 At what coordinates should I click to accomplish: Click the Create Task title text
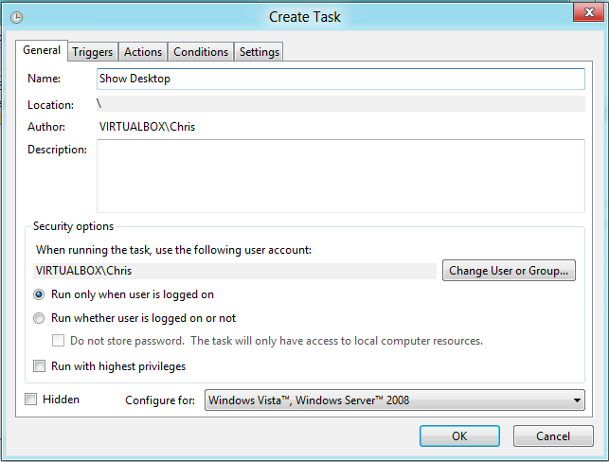pos(305,17)
